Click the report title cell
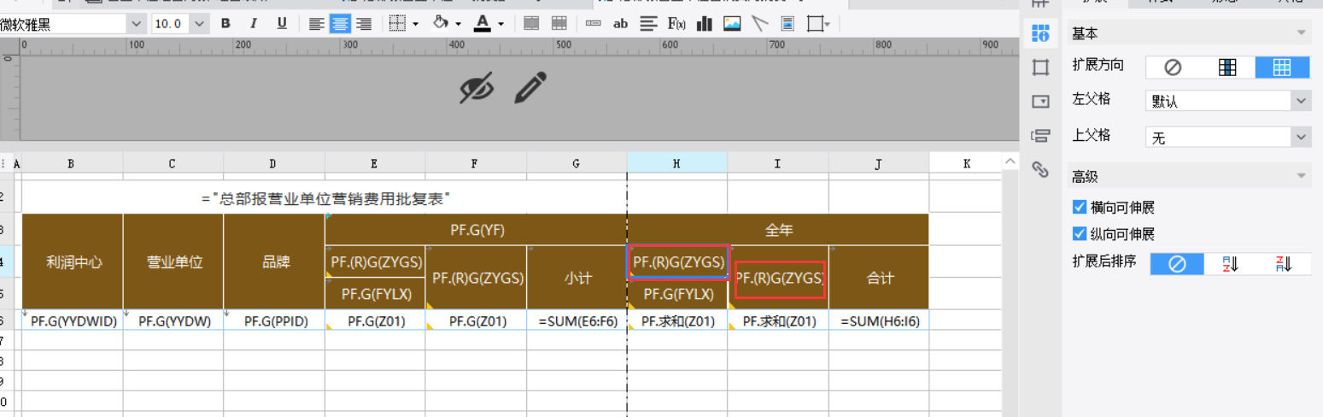The height and width of the screenshot is (417, 1323). (325, 197)
